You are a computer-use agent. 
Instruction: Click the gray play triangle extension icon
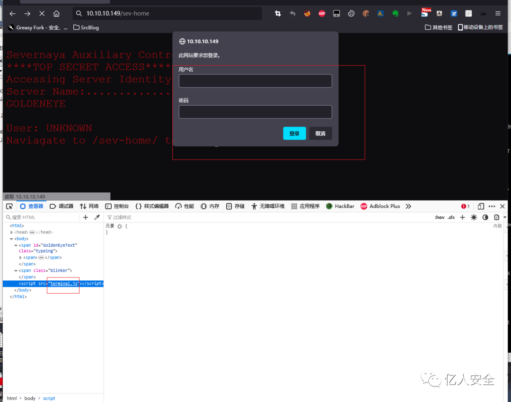click(x=410, y=13)
